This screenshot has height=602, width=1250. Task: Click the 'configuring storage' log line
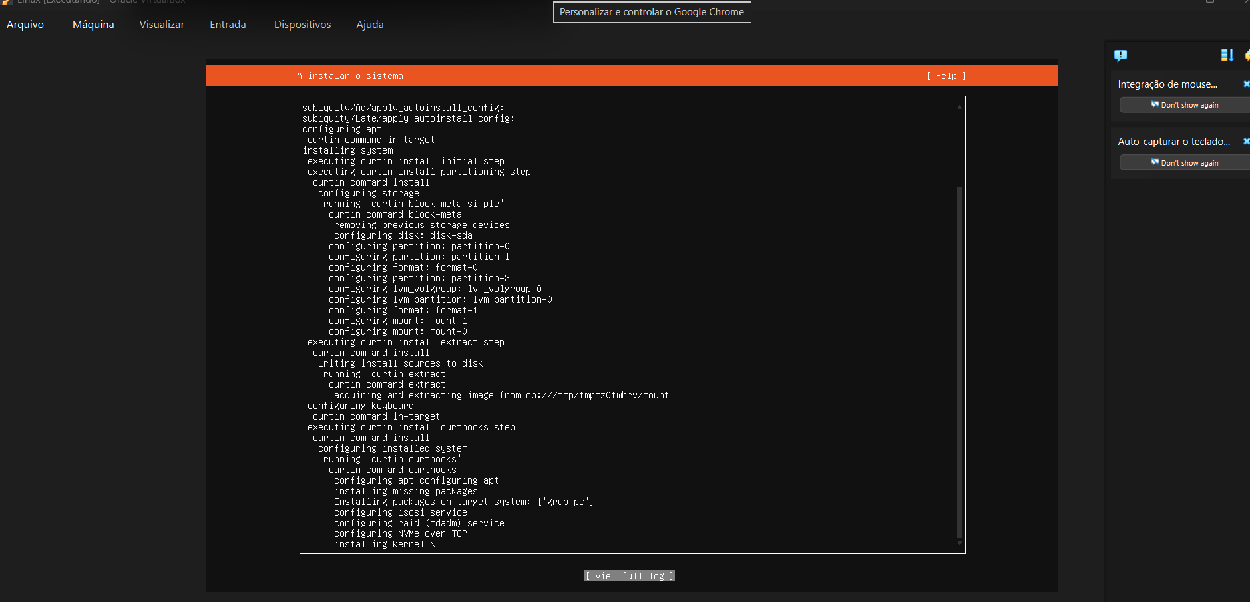point(369,193)
